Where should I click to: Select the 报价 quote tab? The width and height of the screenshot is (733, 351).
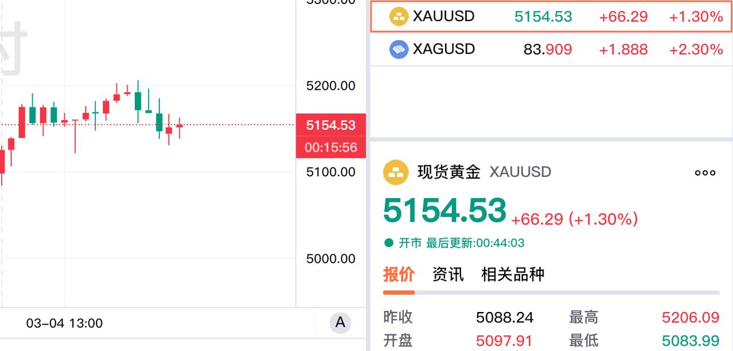tap(399, 275)
